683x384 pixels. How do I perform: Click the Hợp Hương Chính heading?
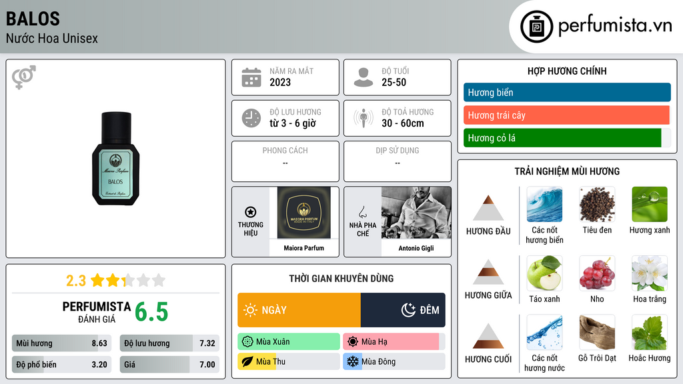[567, 71]
